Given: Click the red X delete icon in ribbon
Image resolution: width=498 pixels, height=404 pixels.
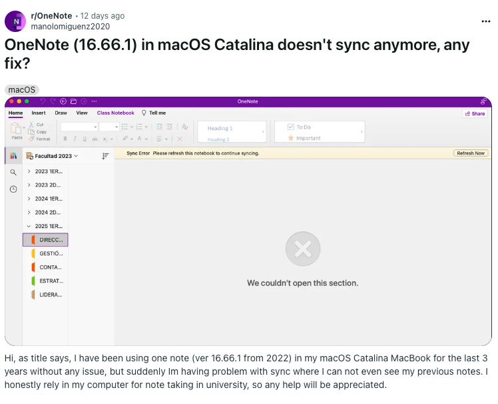Looking at the screenshot, I should [180, 139].
